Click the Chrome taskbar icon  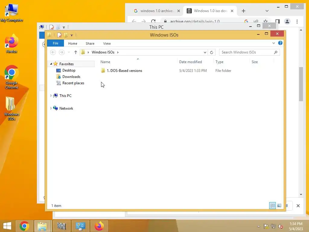coord(24,226)
